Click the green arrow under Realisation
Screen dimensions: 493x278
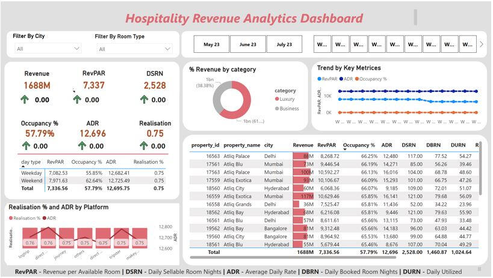[x=143, y=145]
